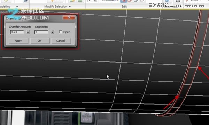Apply the chamfer settings

18,41
